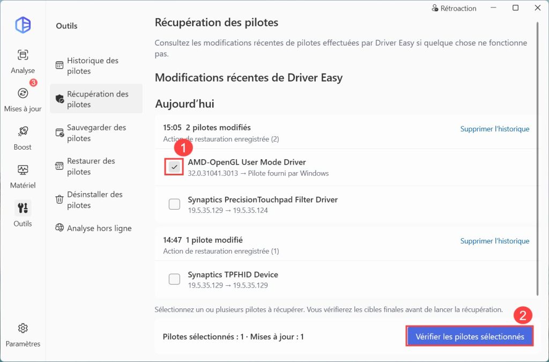This screenshot has height=362, width=549.
Task: Click the 'Outils' panel title
Action: [66, 26]
